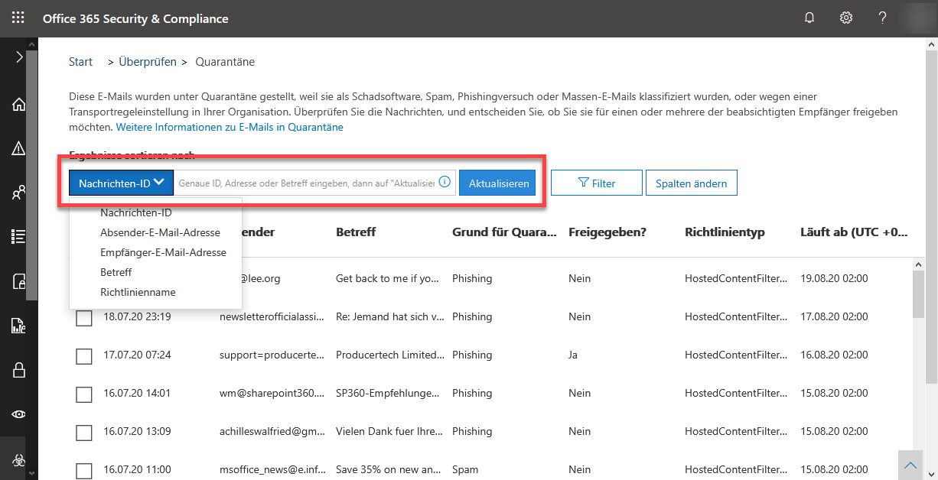Click the ID, Adresse oder Betreff search field

point(306,183)
